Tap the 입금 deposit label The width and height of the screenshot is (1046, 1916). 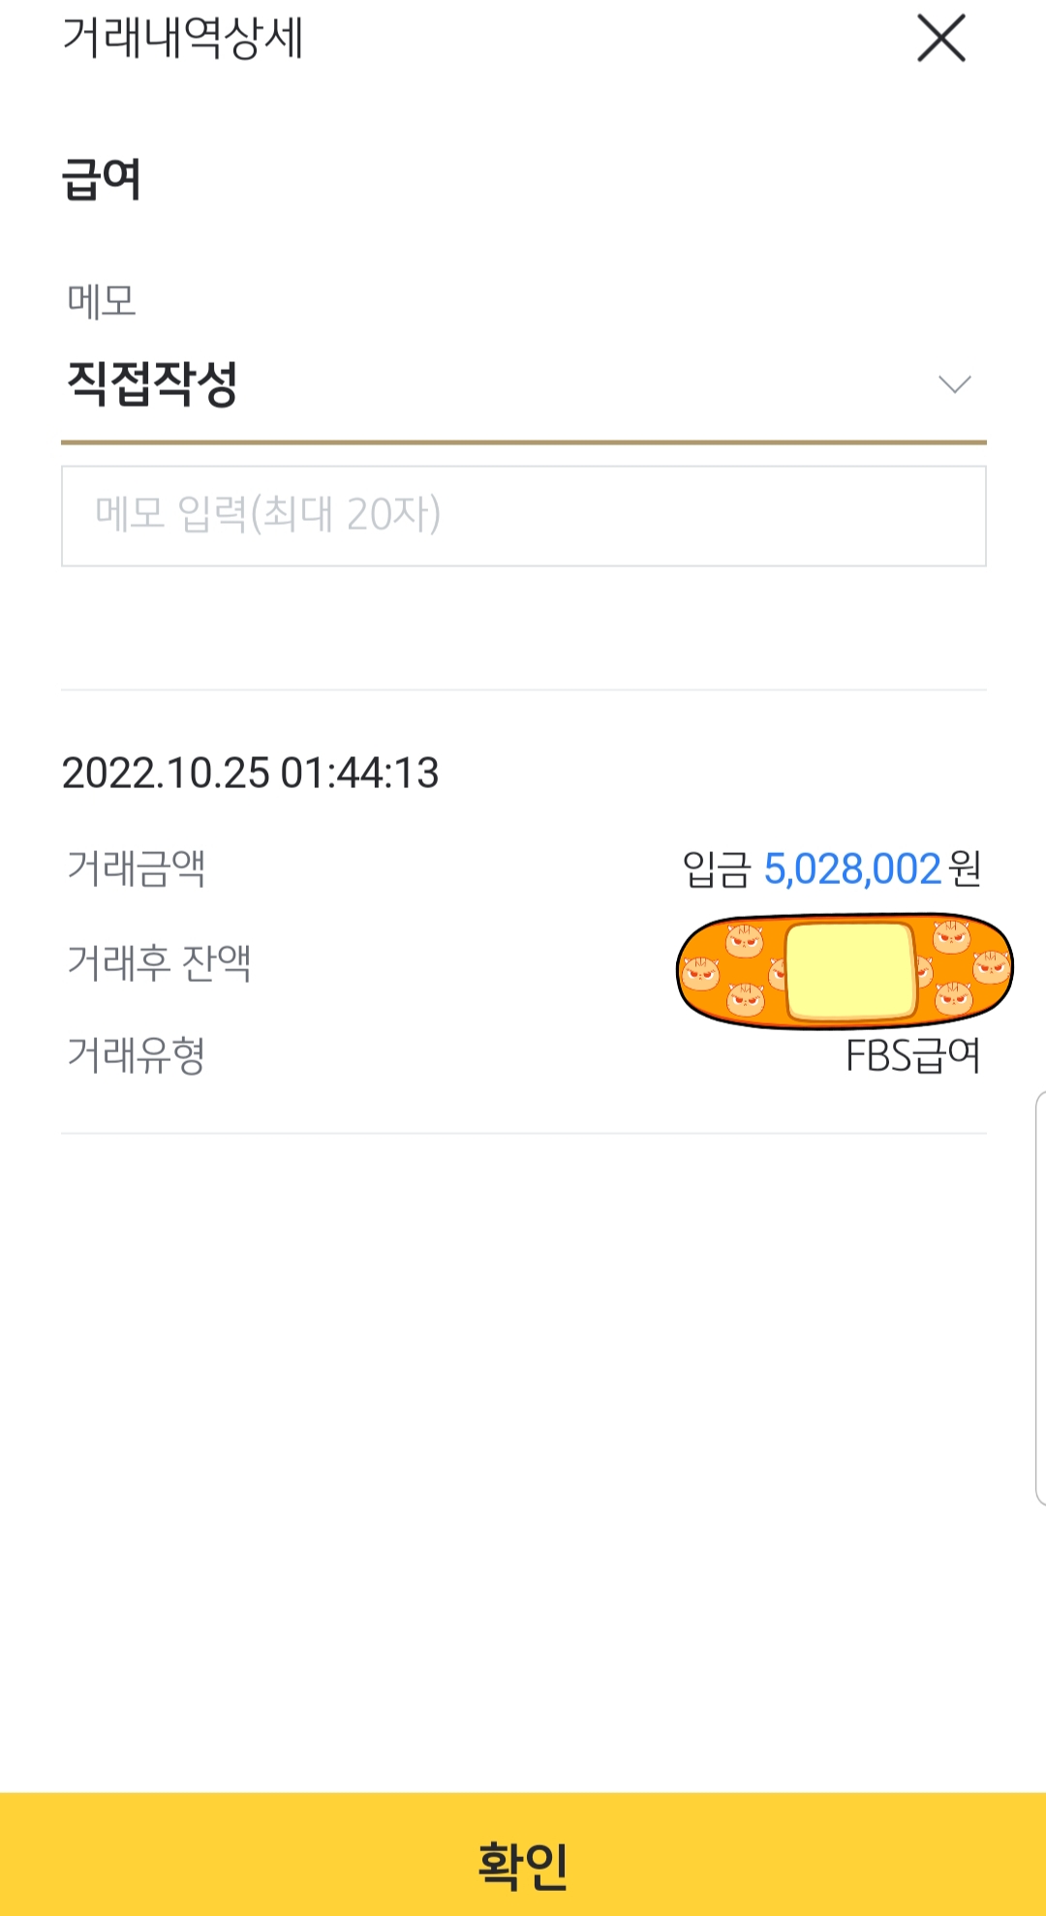[x=716, y=869]
